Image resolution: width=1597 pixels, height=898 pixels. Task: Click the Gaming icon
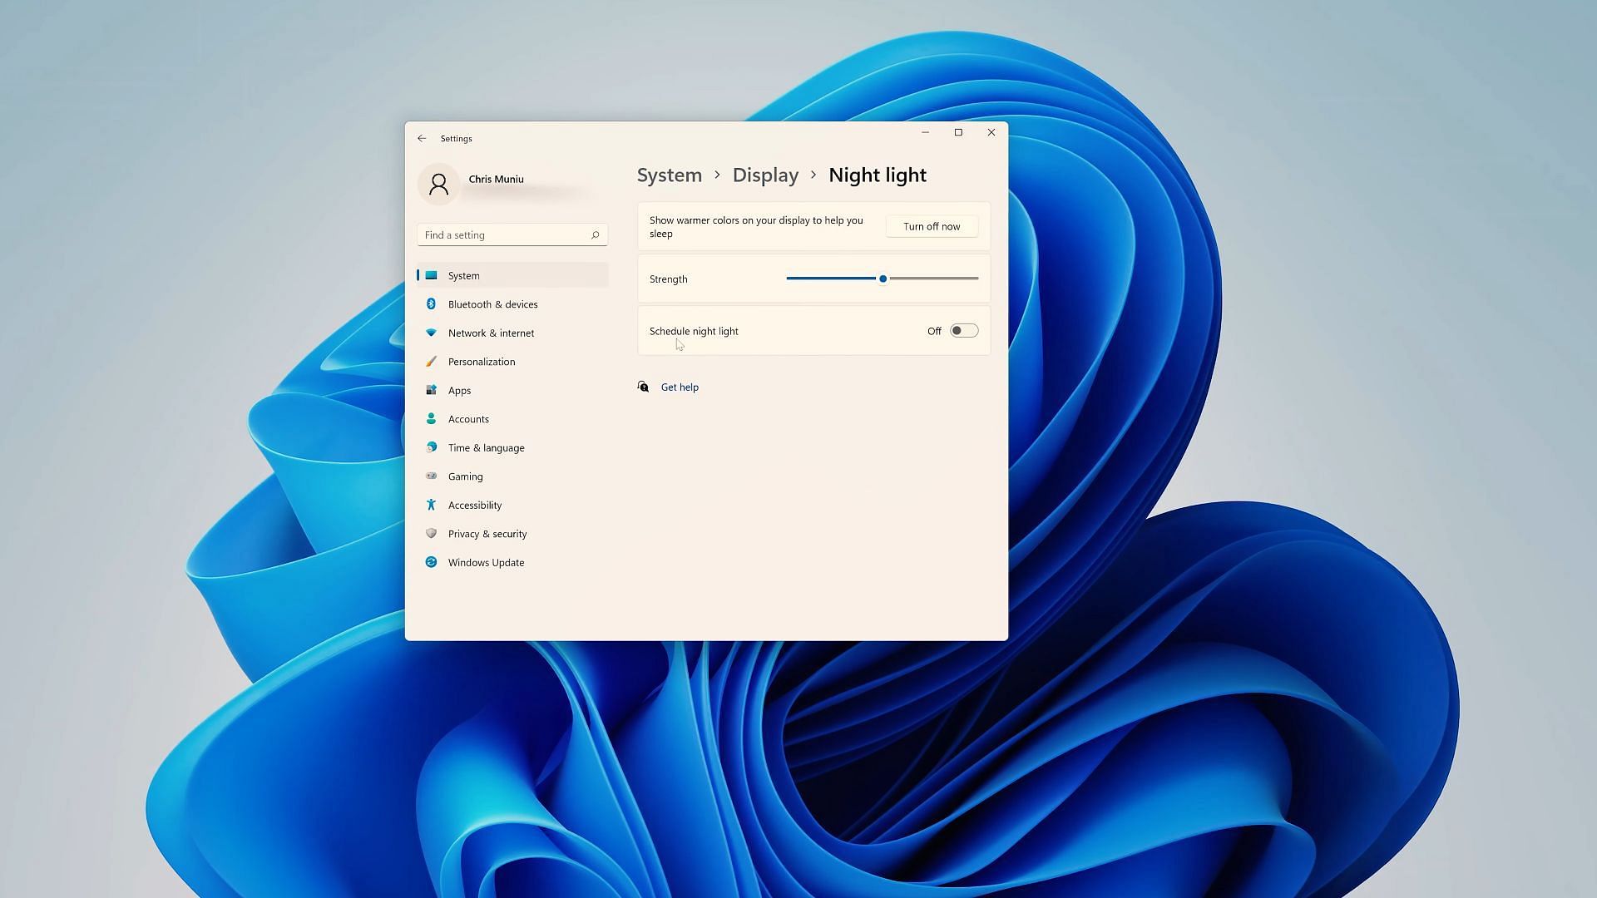[431, 476]
